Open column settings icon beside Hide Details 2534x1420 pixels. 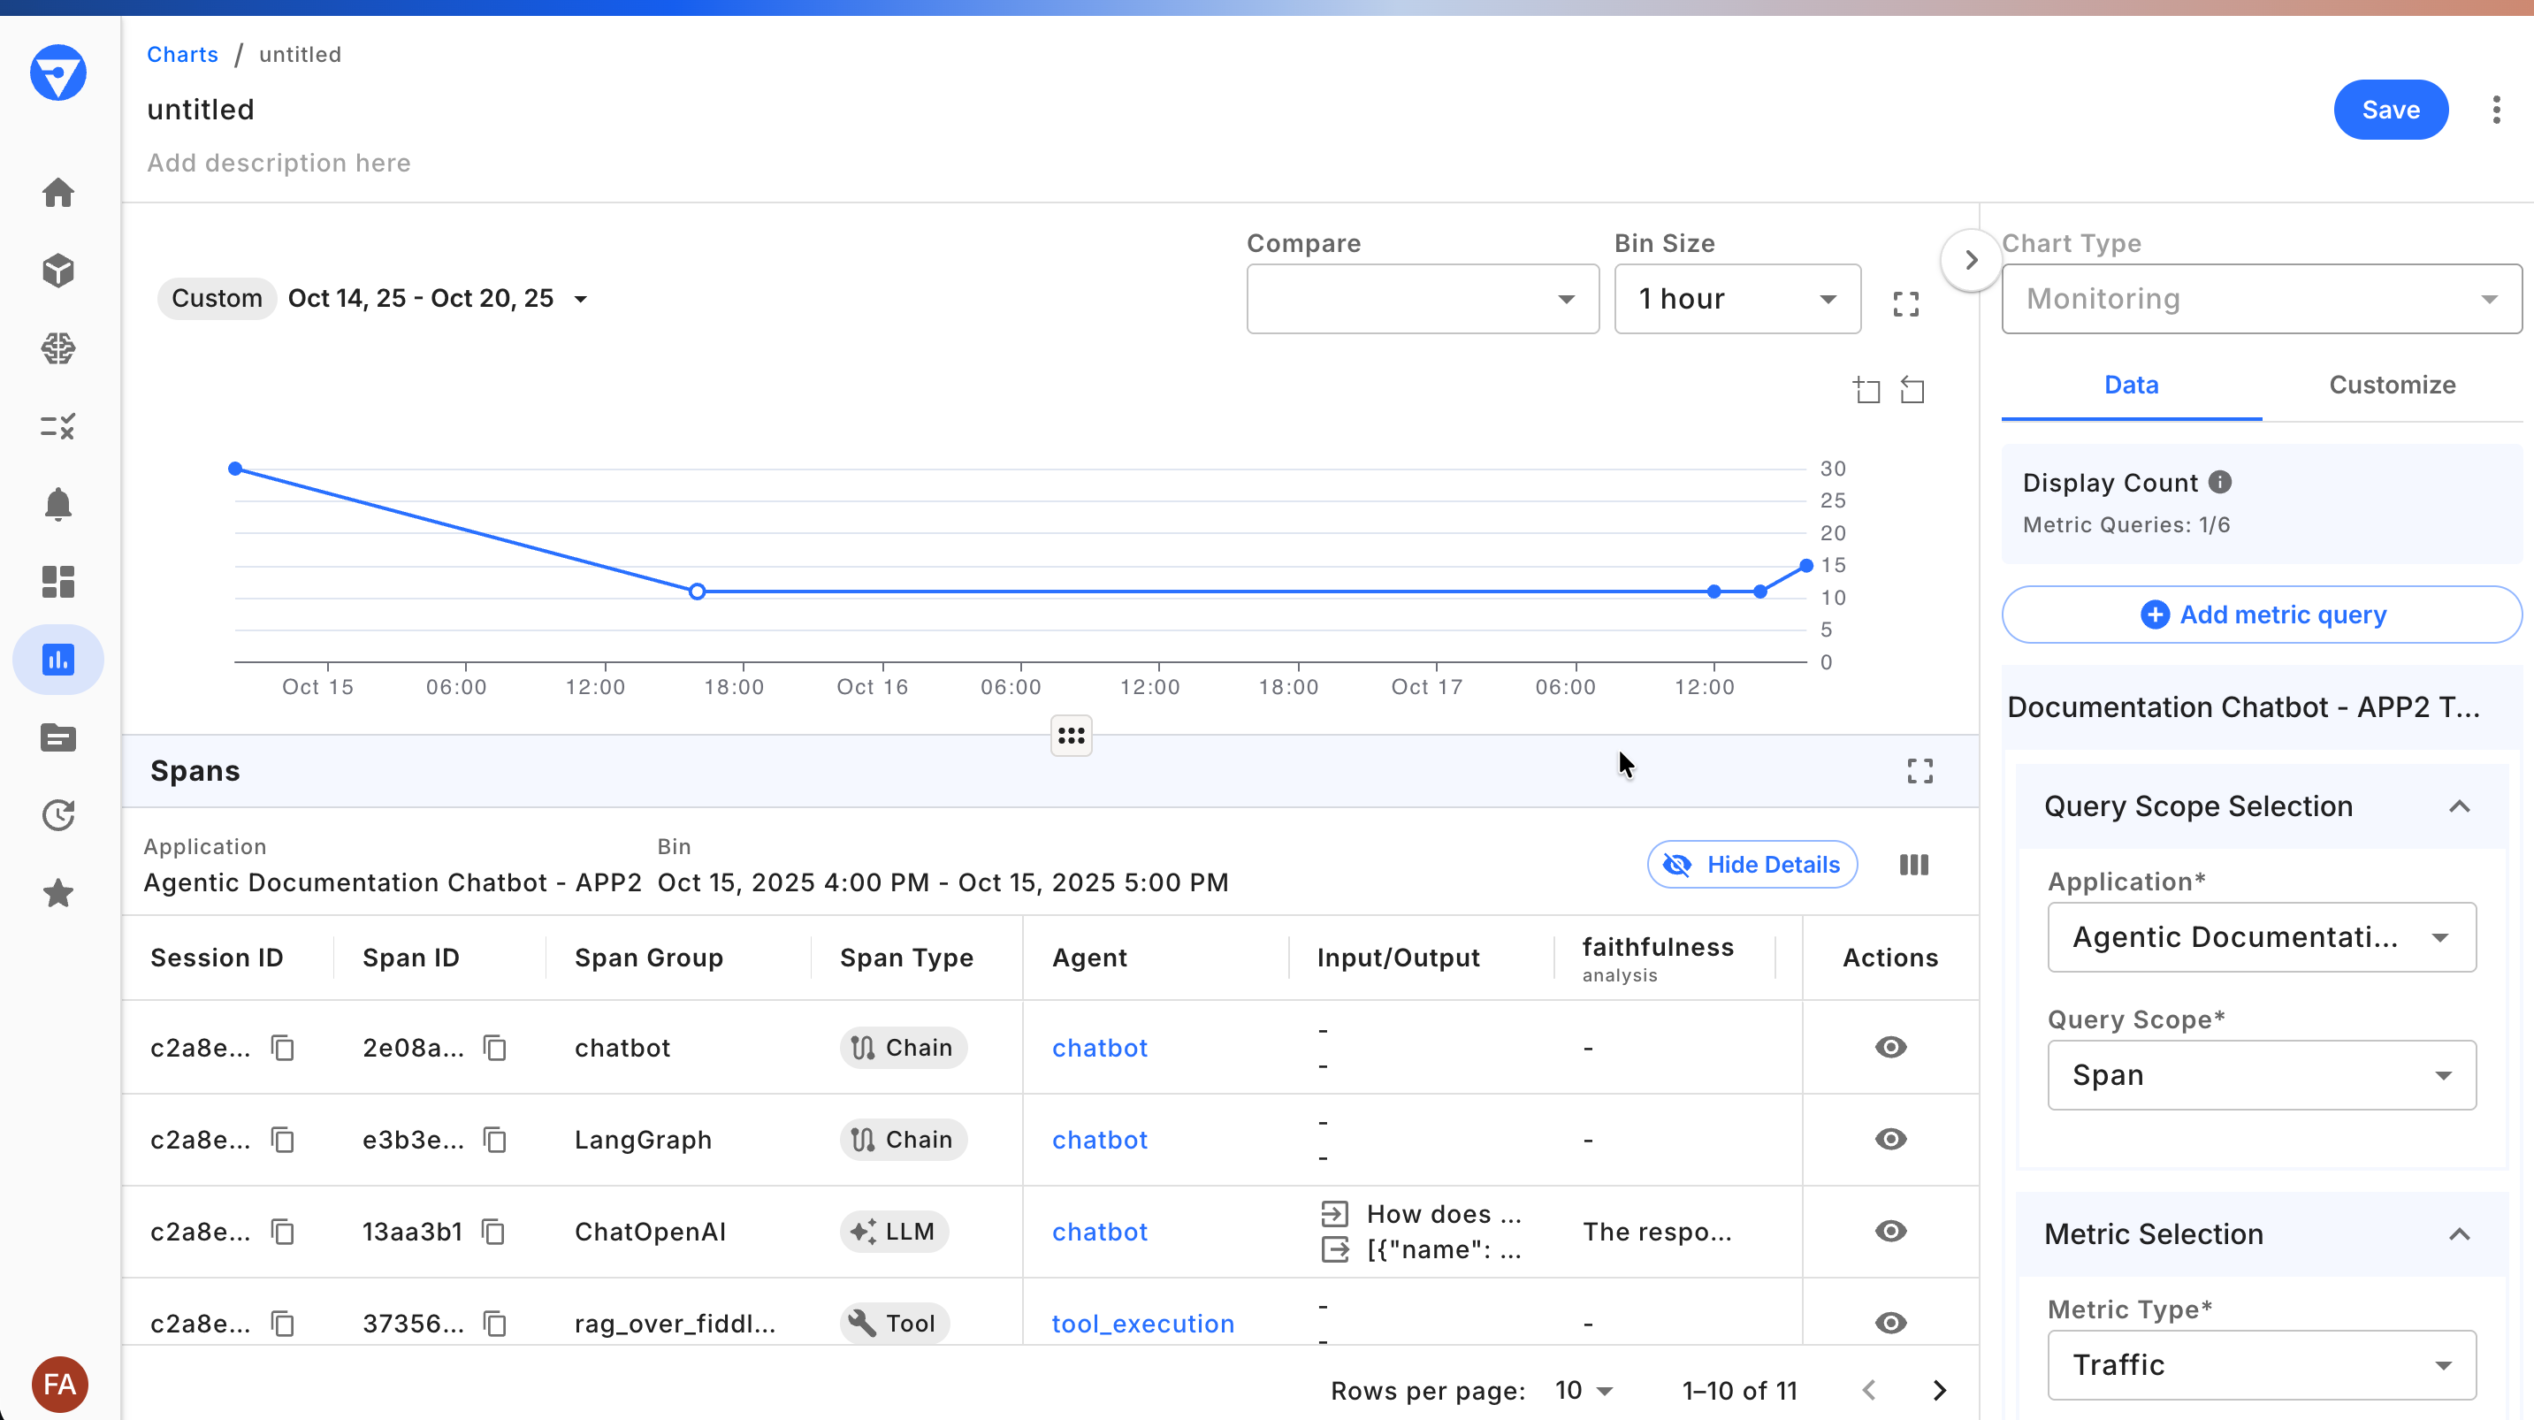[1913, 864]
